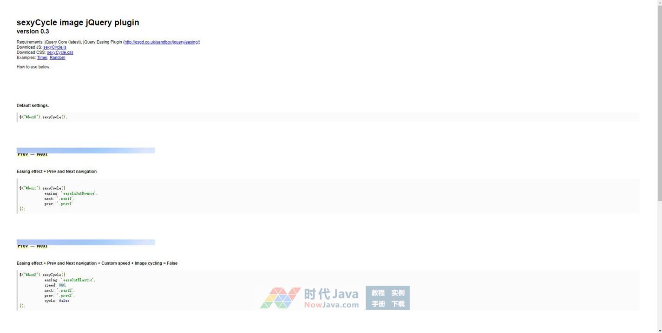Open the Random example link
This screenshot has height=333, width=662.
click(x=57, y=58)
